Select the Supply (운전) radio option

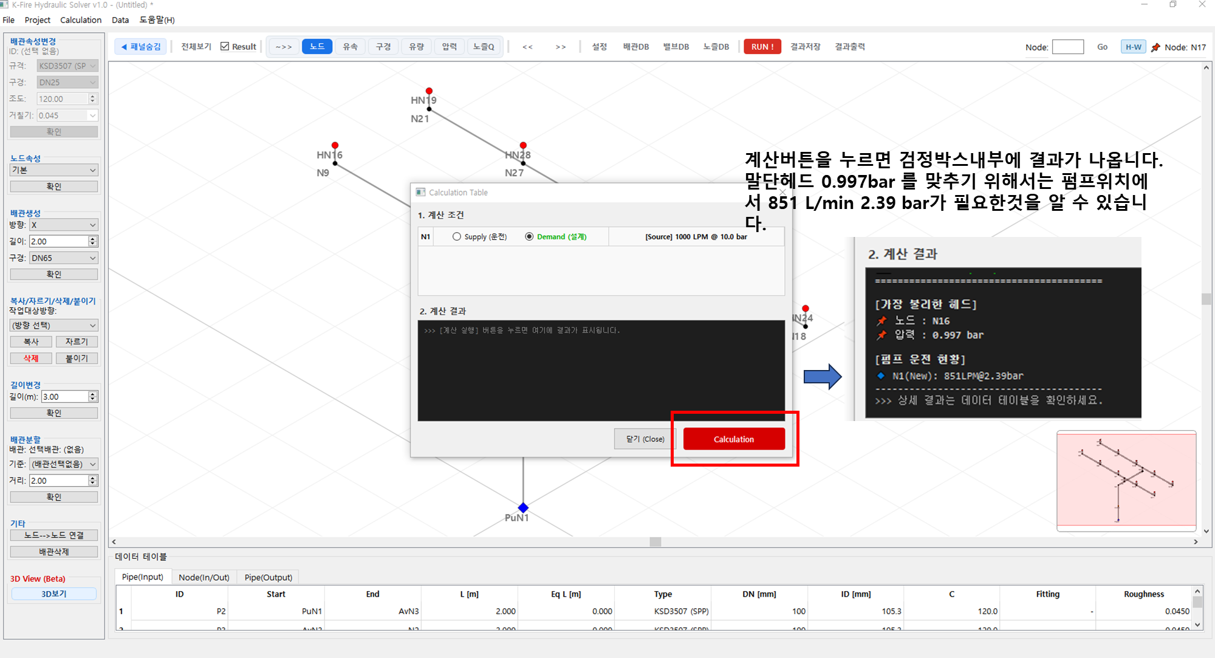pos(457,237)
